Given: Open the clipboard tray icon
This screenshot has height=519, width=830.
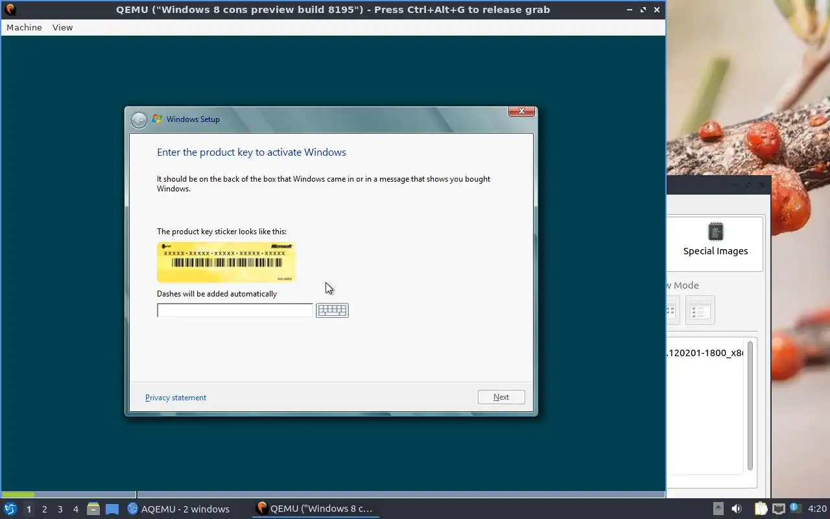Looking at the screenshot, I should [x=761, y=509].
